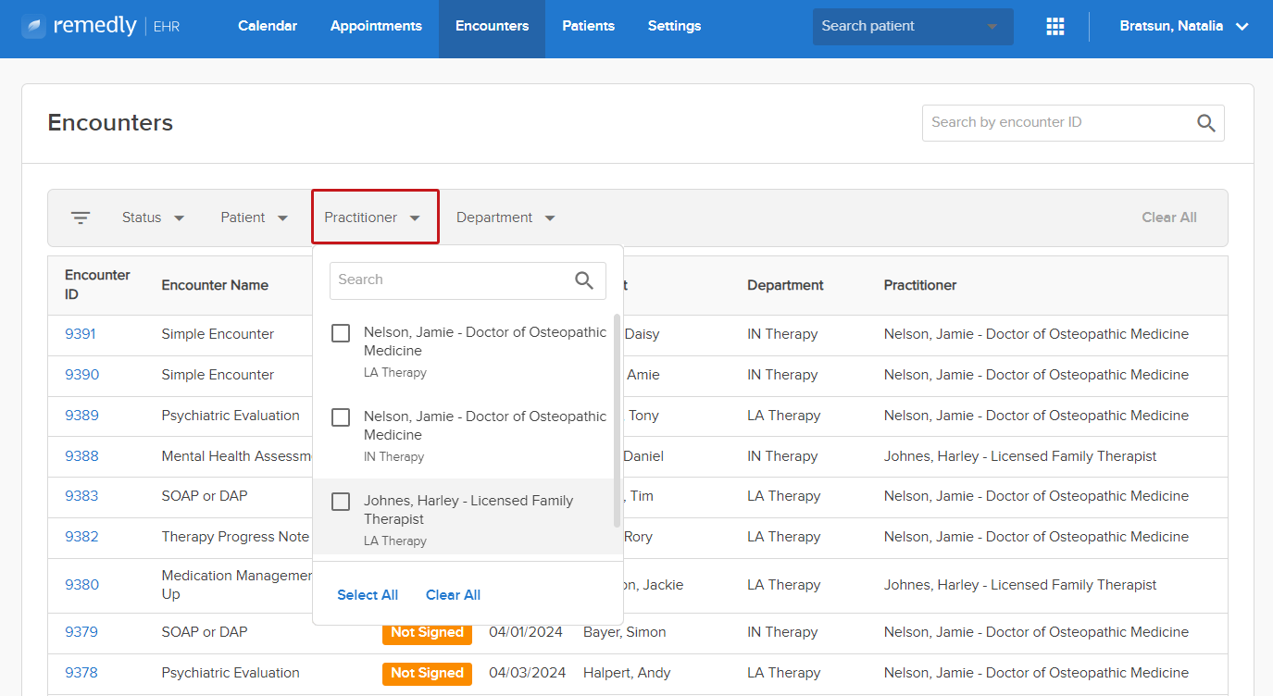Click the Remedly EHR logo
The width and height of the screenshot is (1273, 696).
click(101, 26)
